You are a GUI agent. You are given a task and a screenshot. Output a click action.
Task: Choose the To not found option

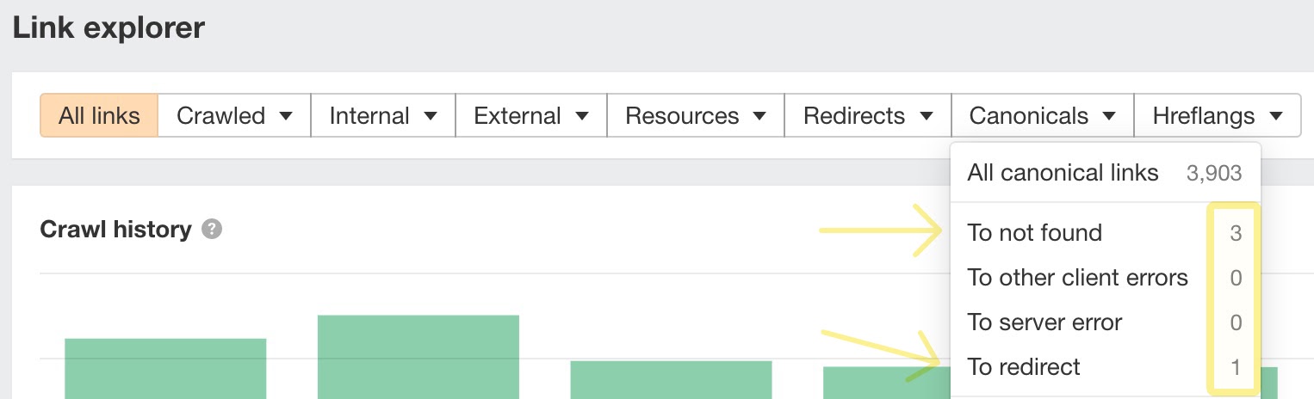point(1034,233)
